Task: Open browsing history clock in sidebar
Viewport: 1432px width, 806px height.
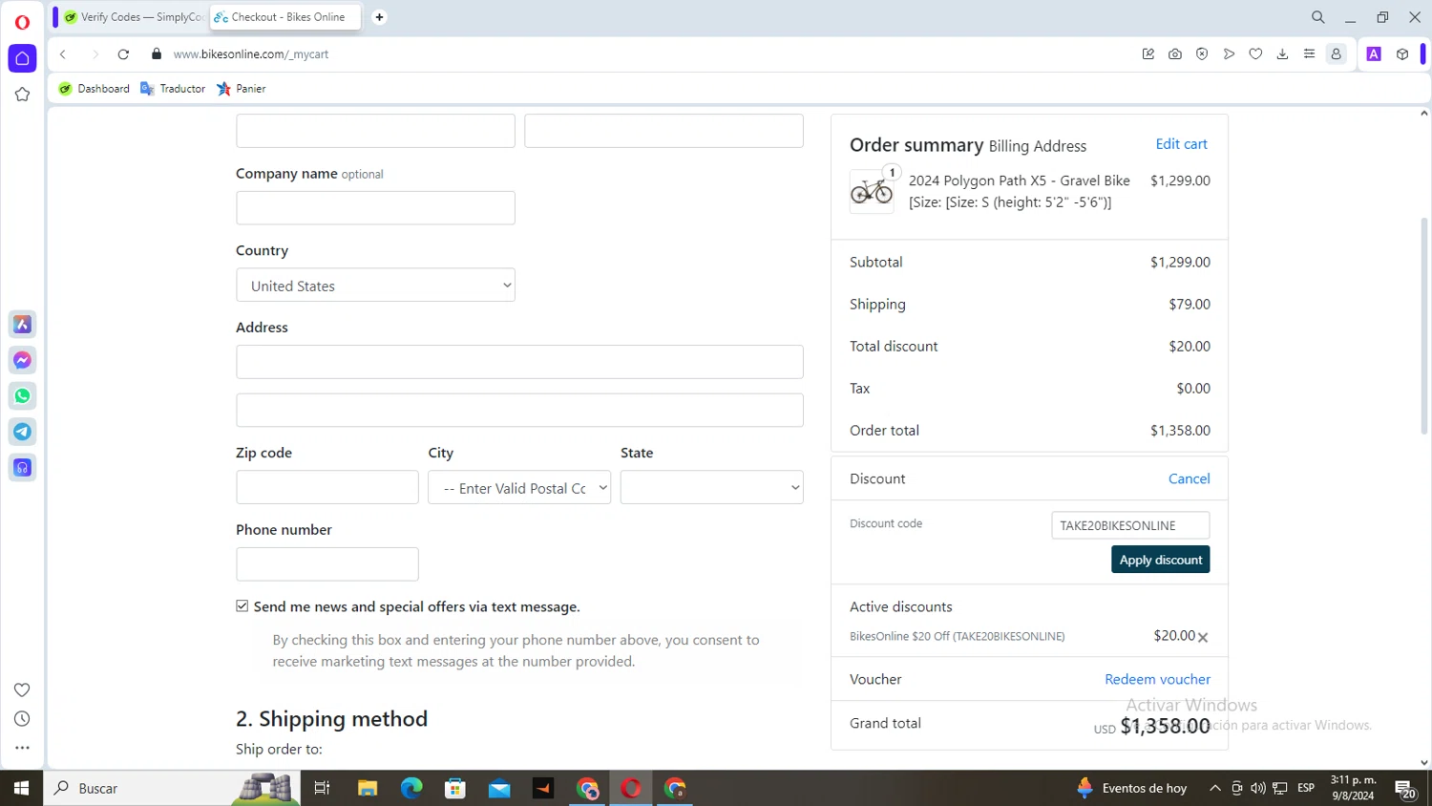Action: click(22, 719)
